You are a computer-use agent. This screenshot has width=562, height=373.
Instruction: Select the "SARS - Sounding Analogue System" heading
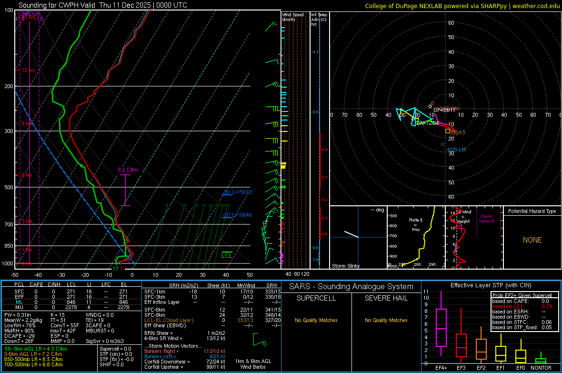coord(351,287)
